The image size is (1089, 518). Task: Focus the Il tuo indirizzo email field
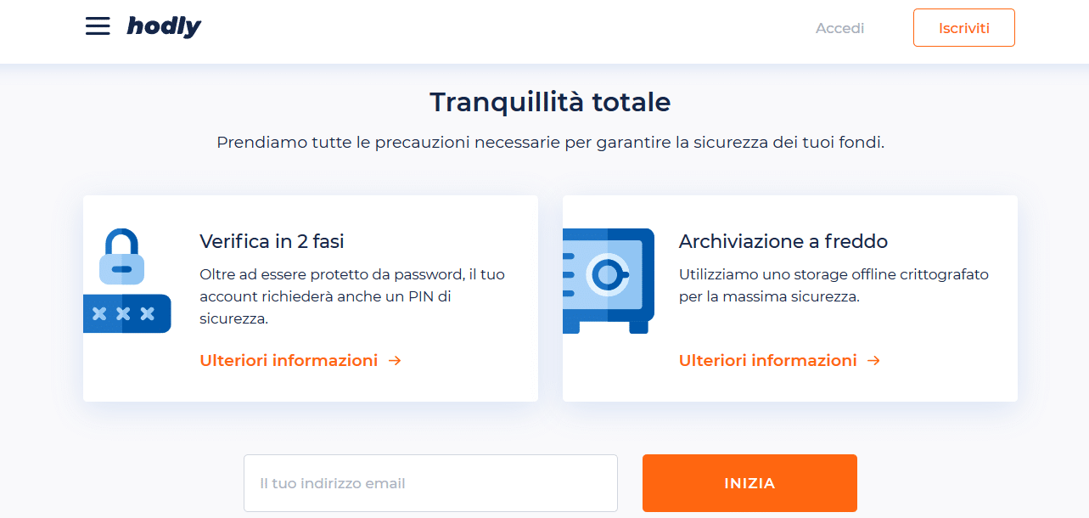(430, 483)
